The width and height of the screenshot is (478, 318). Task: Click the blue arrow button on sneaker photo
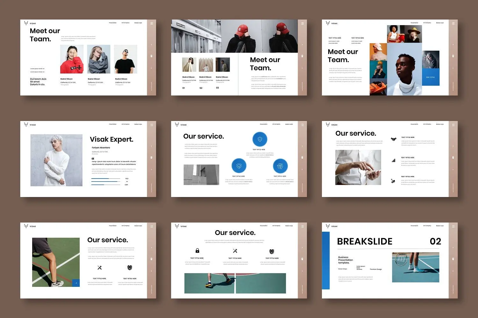(x=76, y=283)
